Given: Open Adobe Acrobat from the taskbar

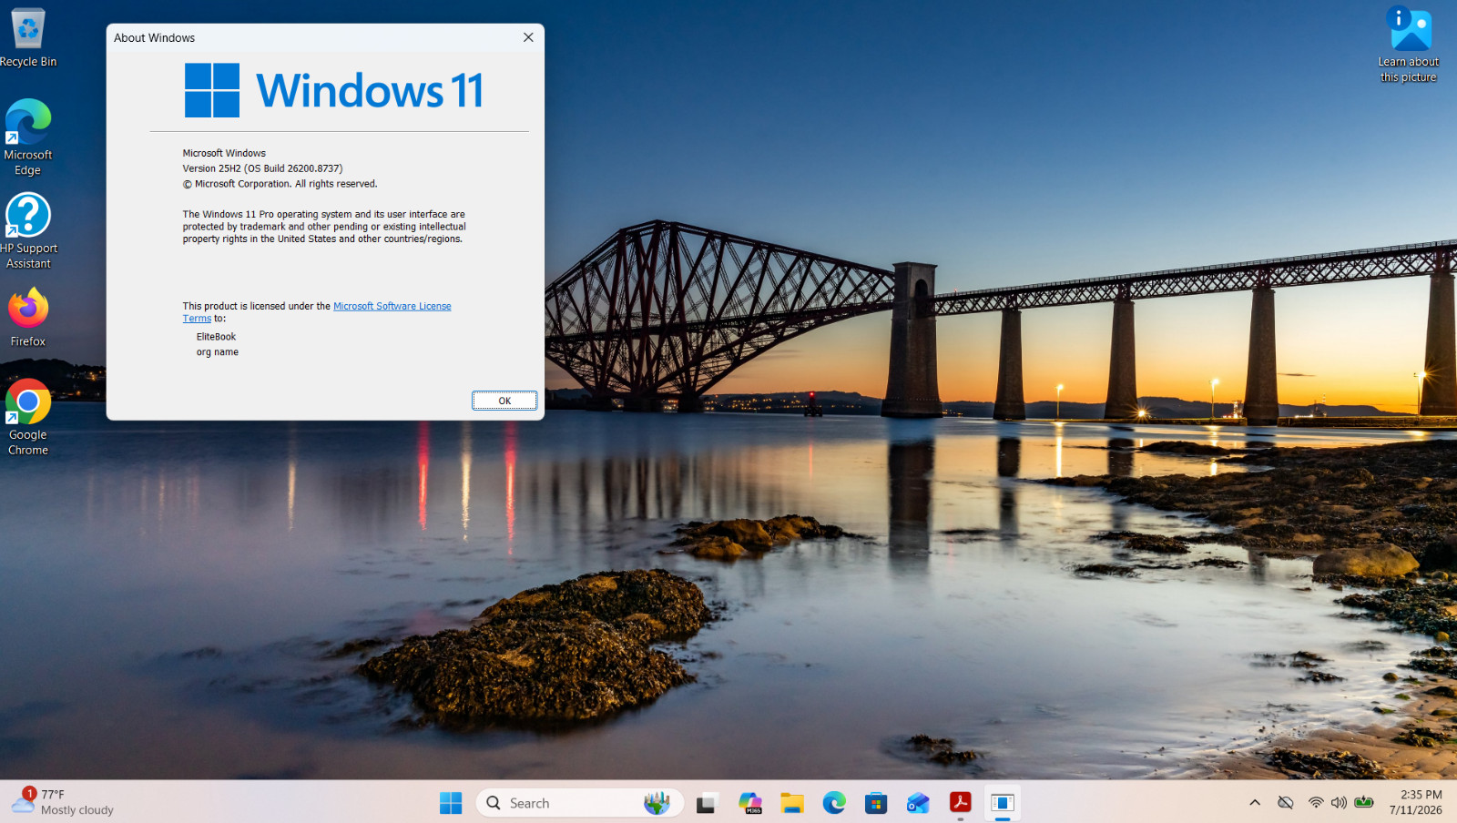Looking at the screenshot, I should (960, 803).
